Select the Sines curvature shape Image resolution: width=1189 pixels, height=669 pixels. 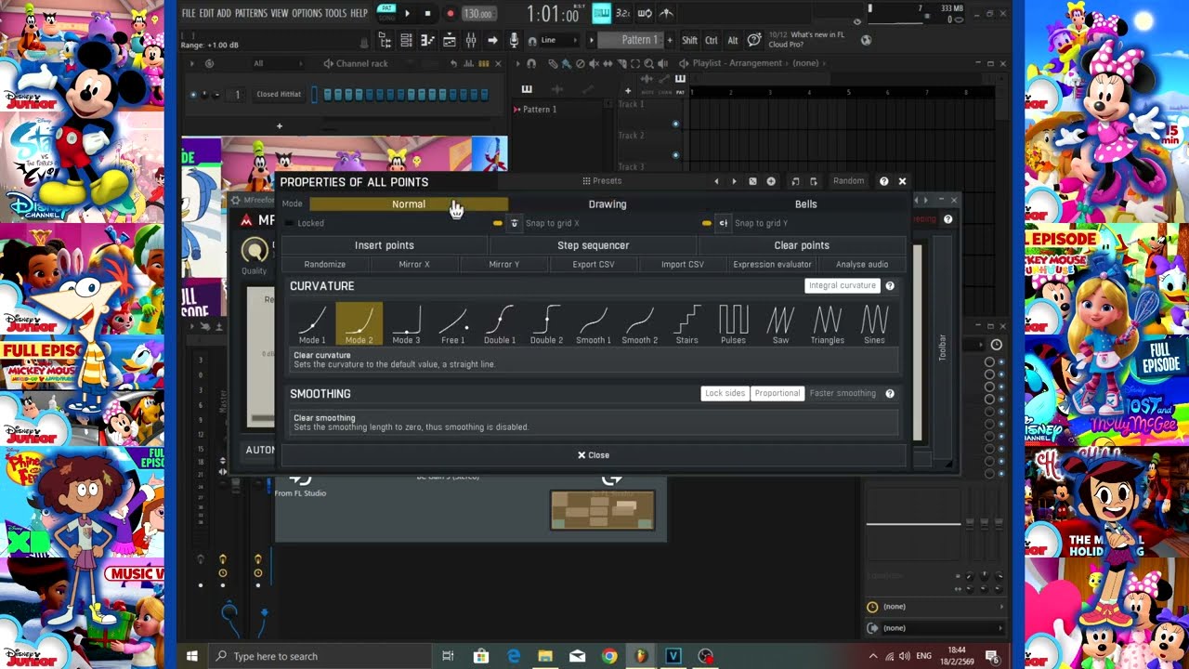(874, 323)
